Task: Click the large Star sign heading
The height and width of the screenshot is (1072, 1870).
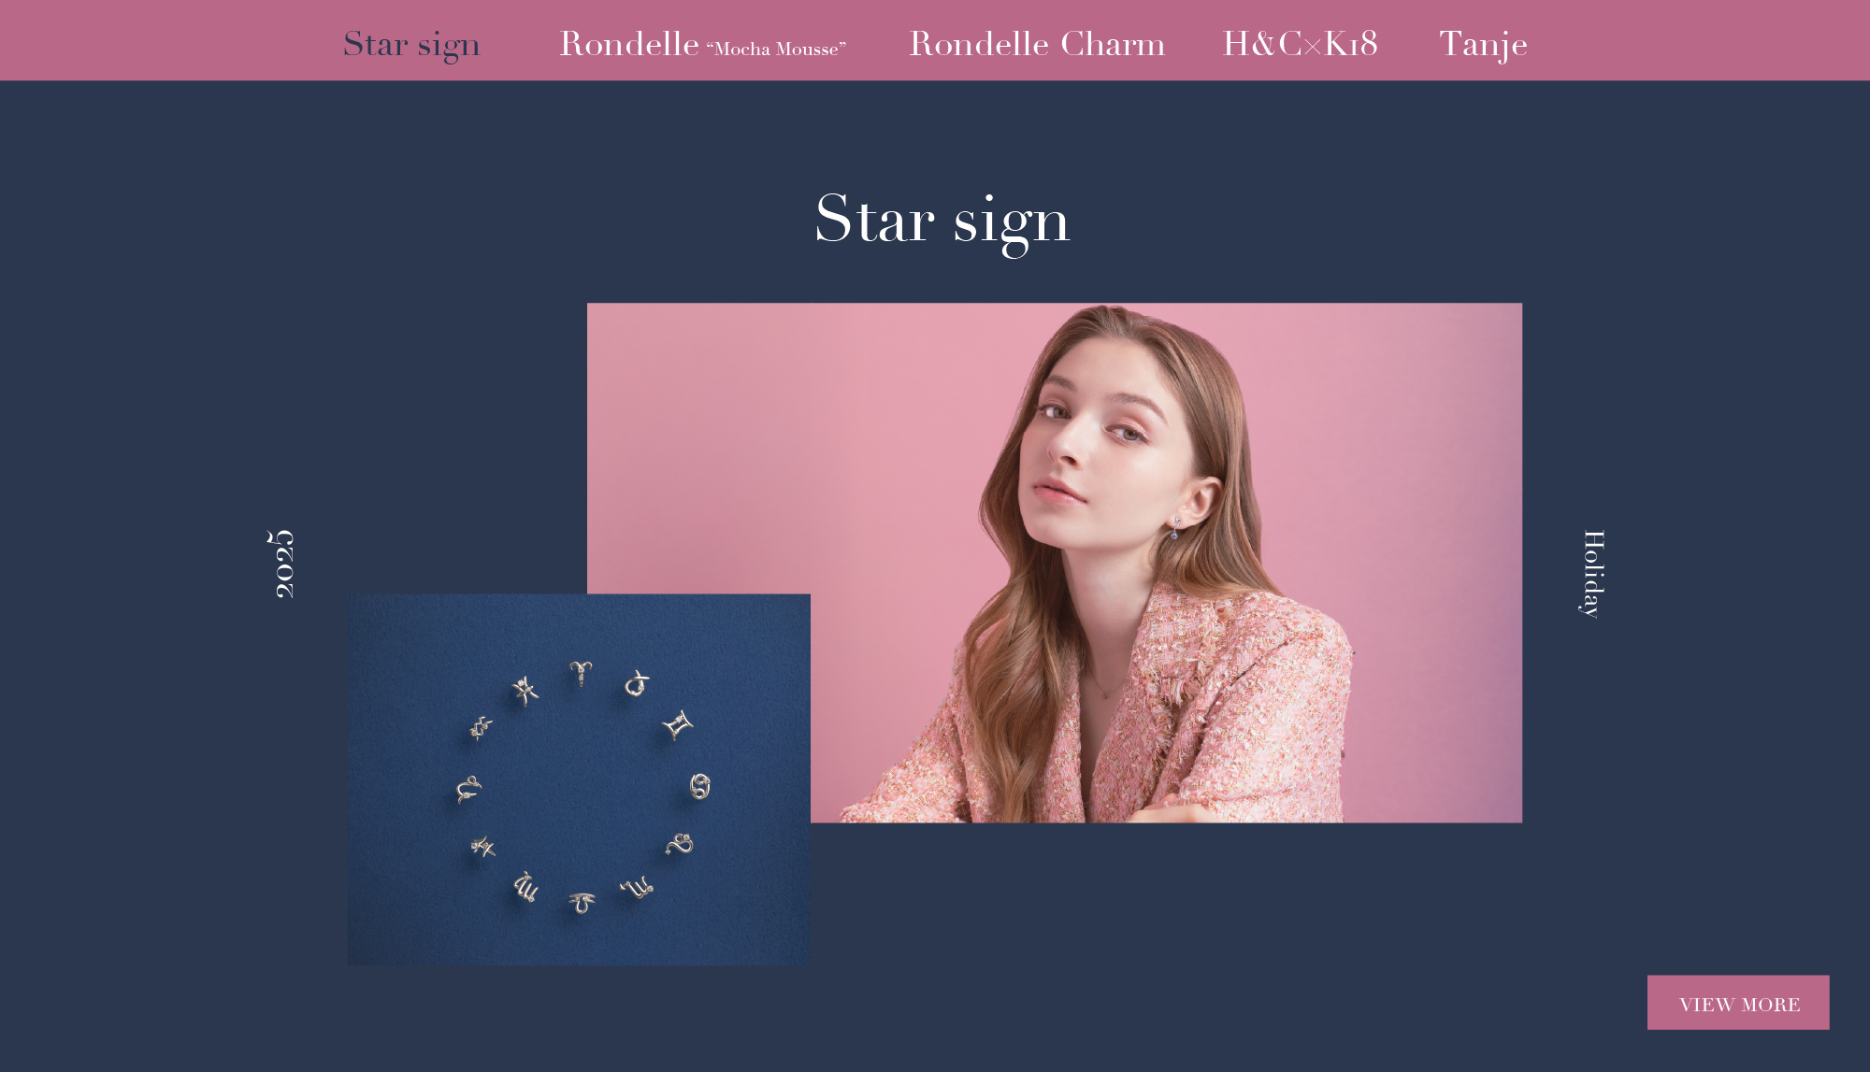Action: coord(942,221)
